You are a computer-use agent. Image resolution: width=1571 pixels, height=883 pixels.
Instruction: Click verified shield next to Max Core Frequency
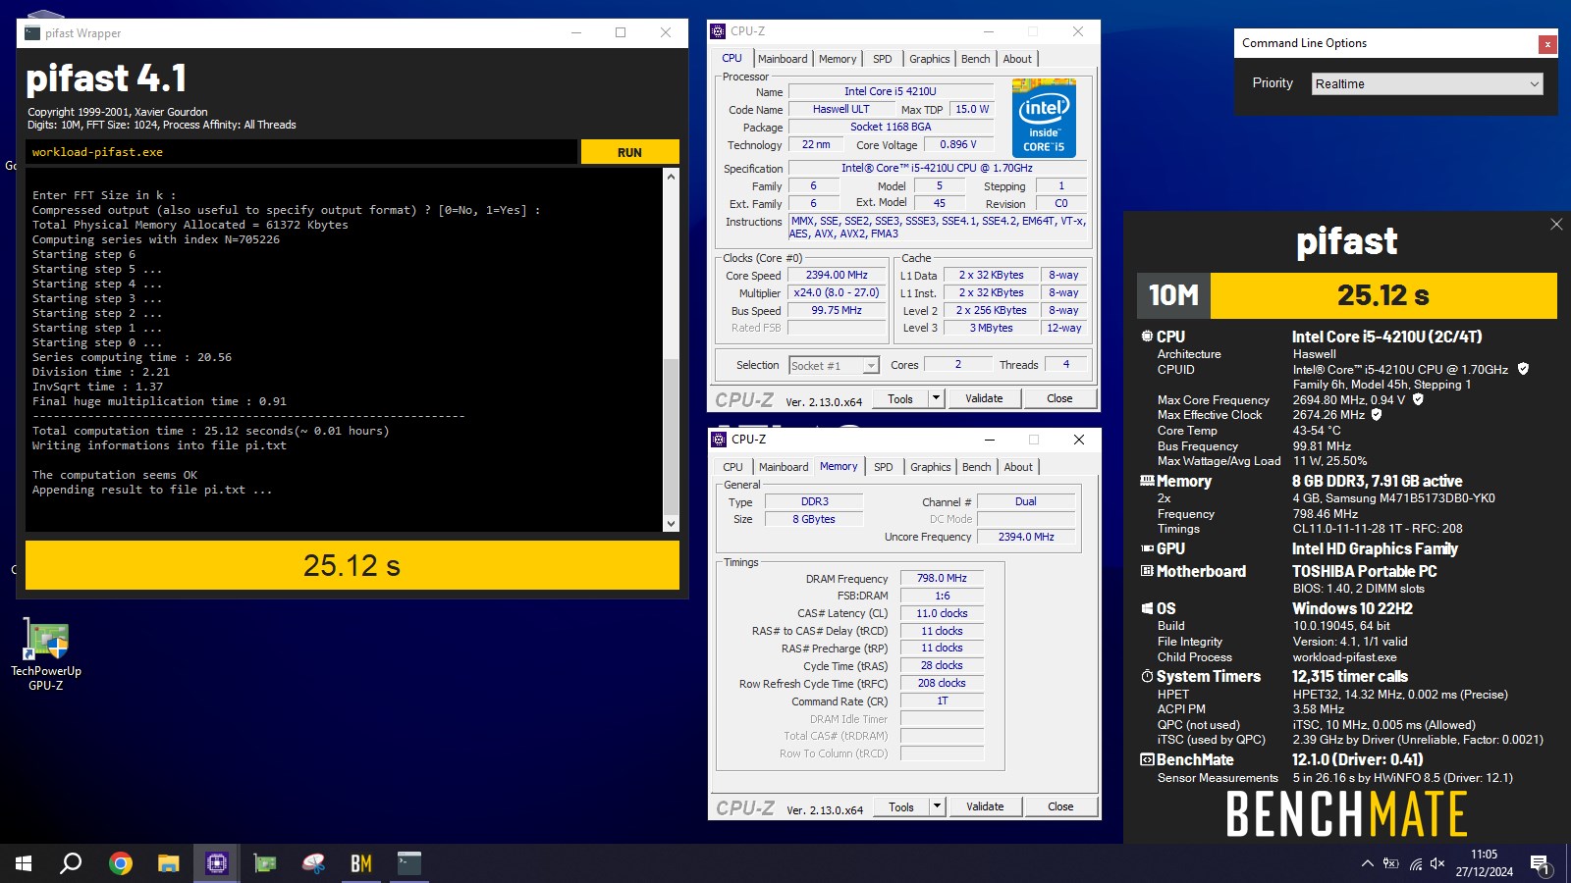pos(1418,399)
